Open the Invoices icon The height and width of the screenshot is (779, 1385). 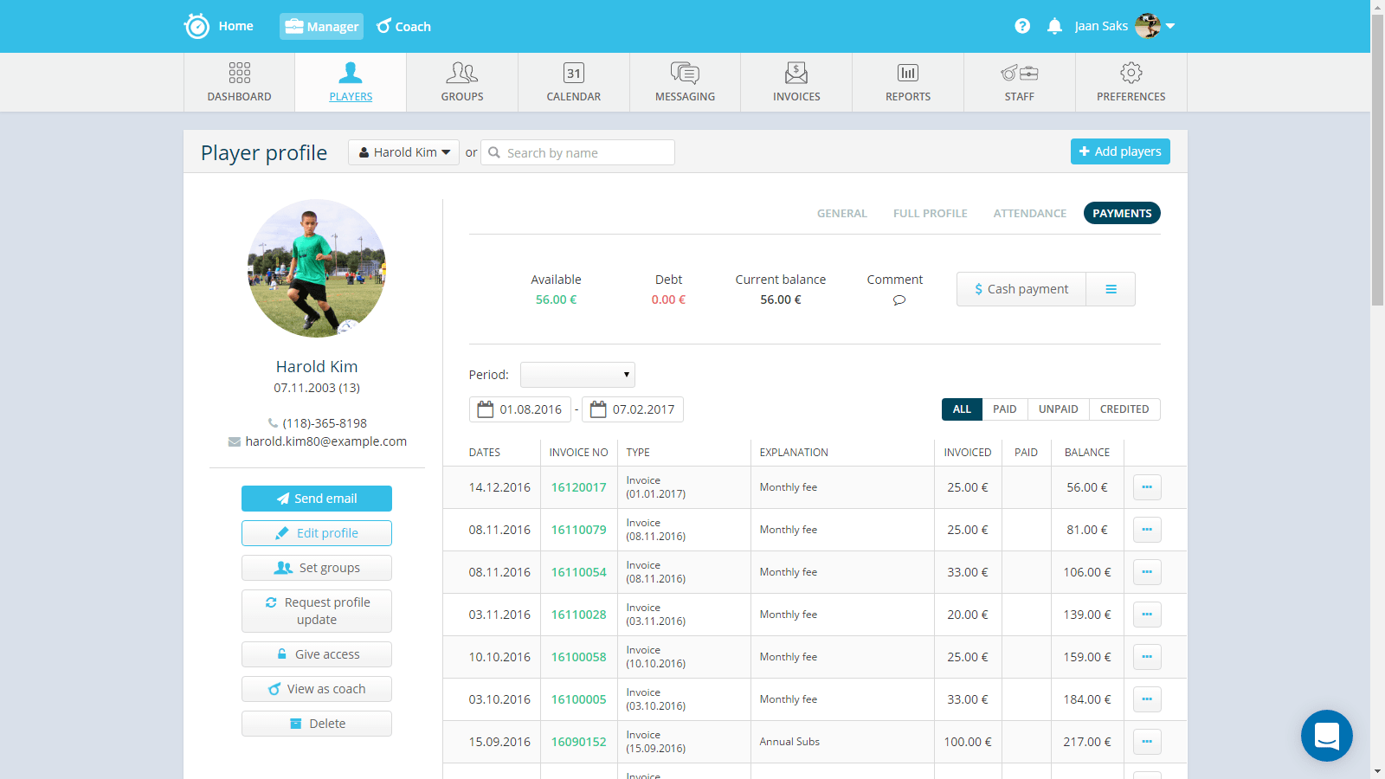[x=796, y=74]
